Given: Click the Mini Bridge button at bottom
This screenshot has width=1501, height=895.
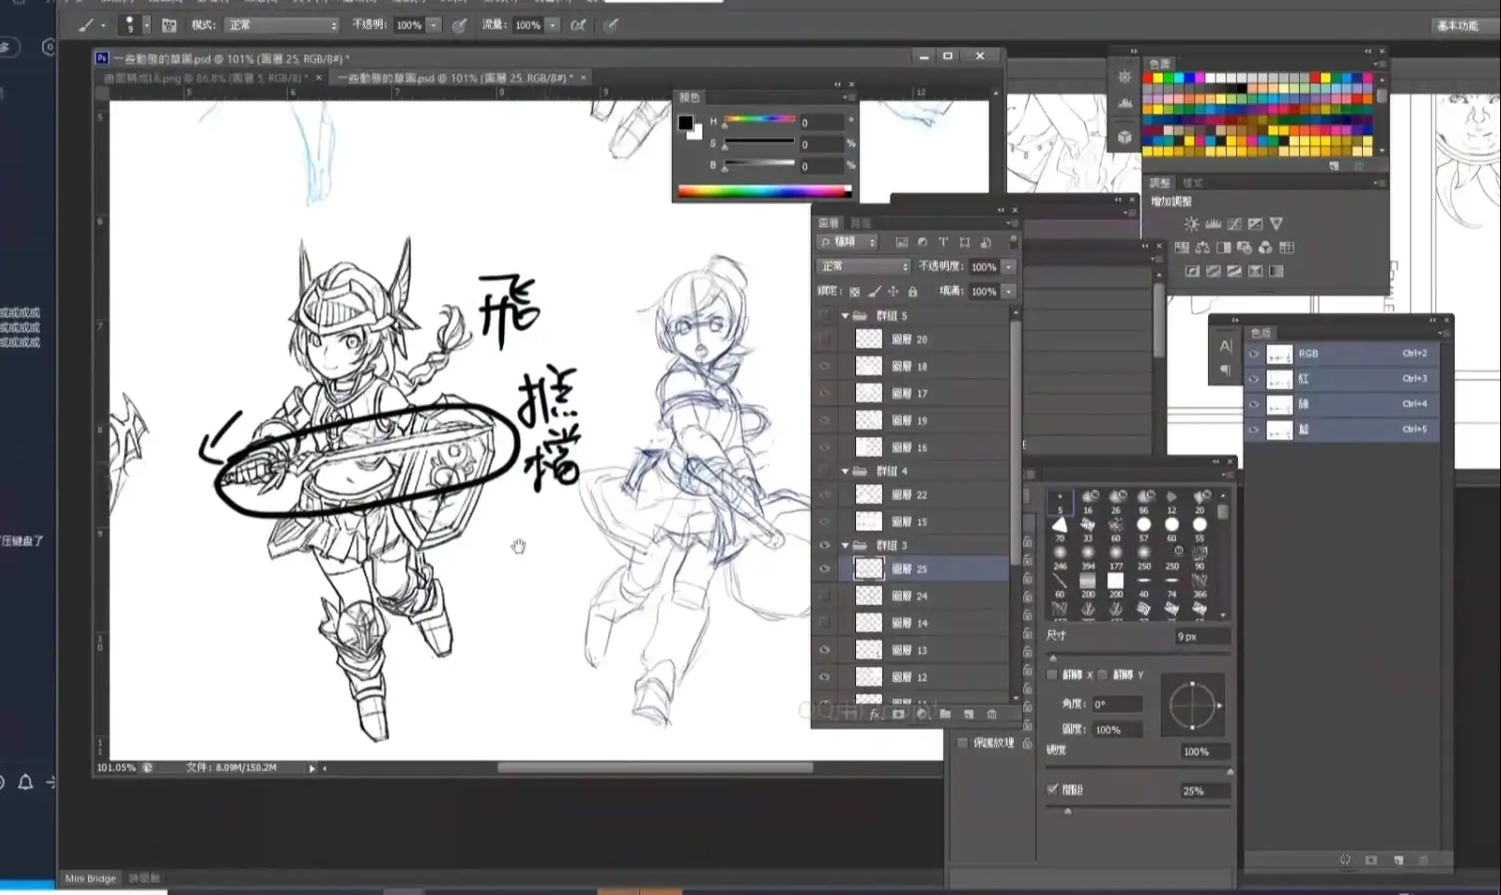Looking at the screenshot, I should click(x=91, y=878).
